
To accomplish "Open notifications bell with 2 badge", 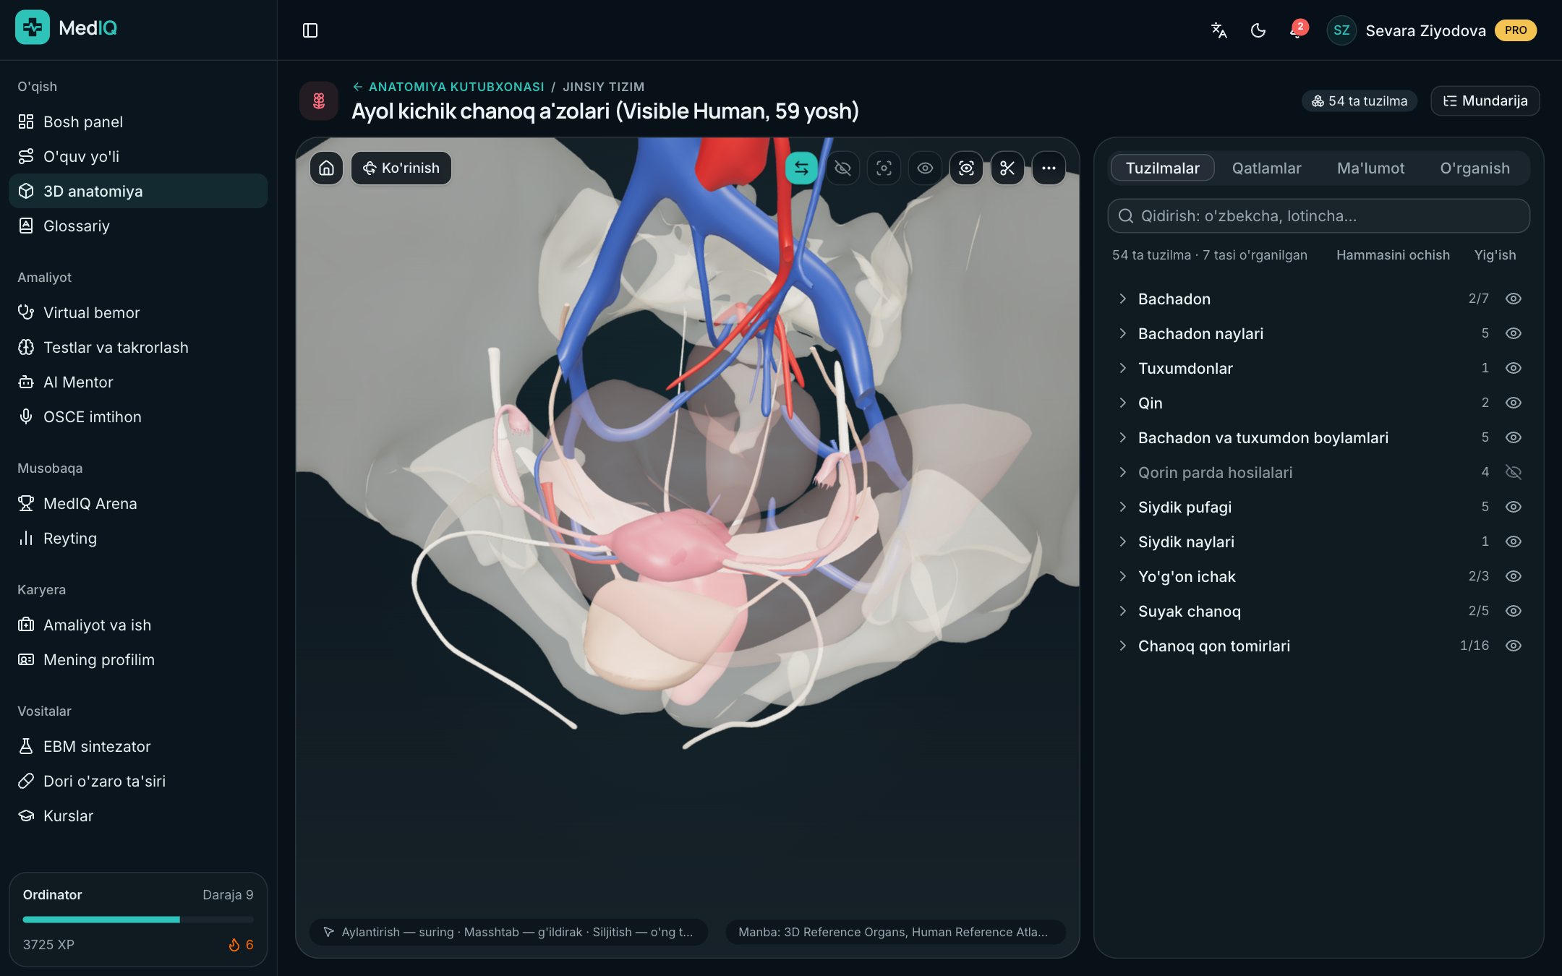I will (x=1297, y=30).
